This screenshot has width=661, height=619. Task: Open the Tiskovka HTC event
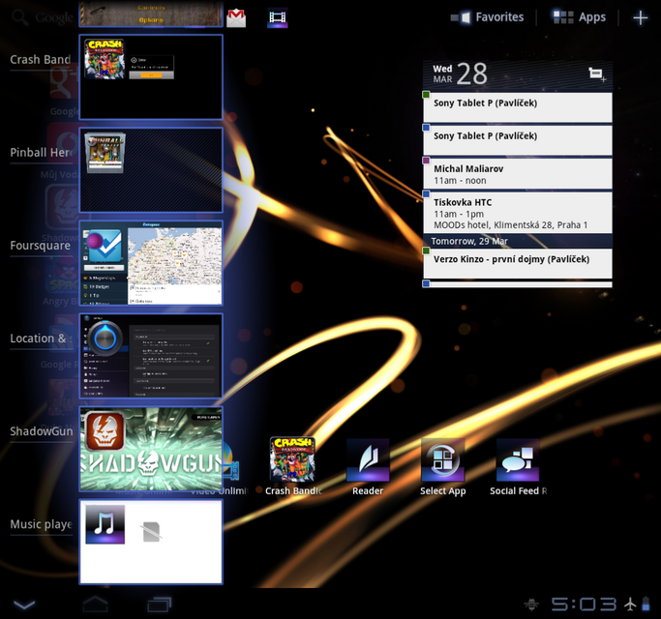click(x=517, y=213)
